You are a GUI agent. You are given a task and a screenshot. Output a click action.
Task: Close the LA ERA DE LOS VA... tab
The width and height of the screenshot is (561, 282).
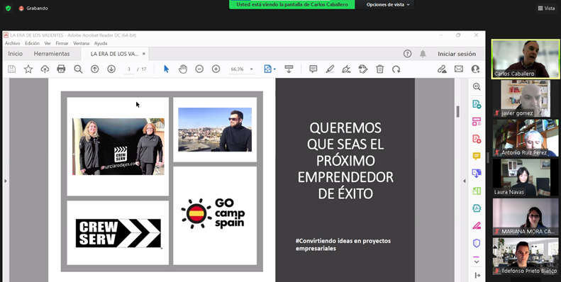[144, 54]
